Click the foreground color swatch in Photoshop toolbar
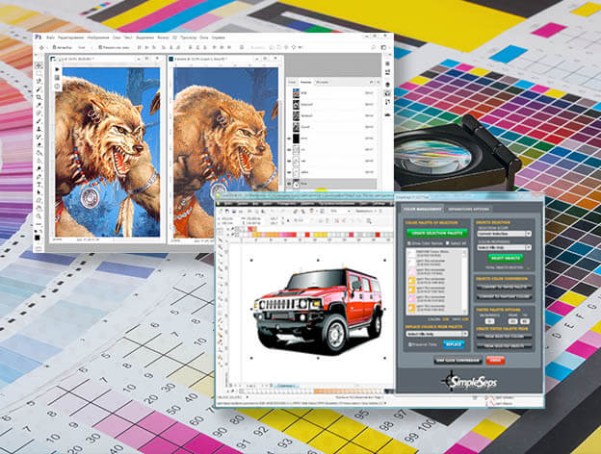 (x=38, y=238)
